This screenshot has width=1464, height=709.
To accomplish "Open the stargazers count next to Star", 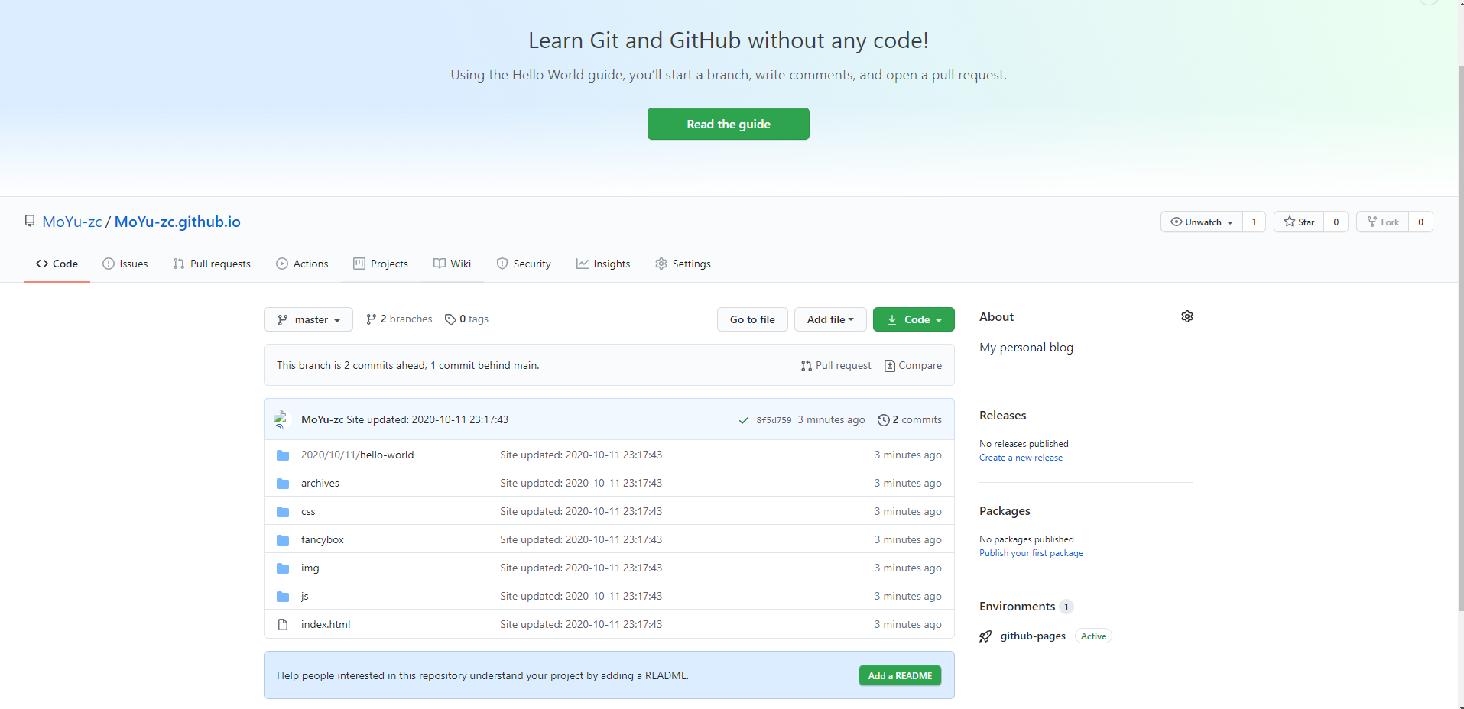I will pyautogui.click(x=1336, y=222).
